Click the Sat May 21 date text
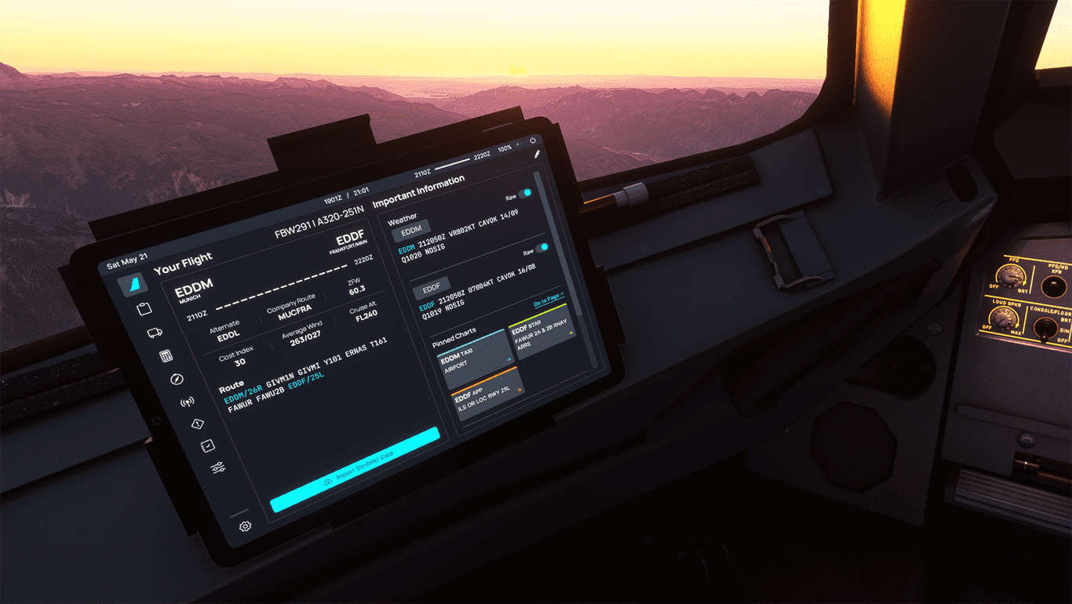The image size is (1072, 604). 127,260
